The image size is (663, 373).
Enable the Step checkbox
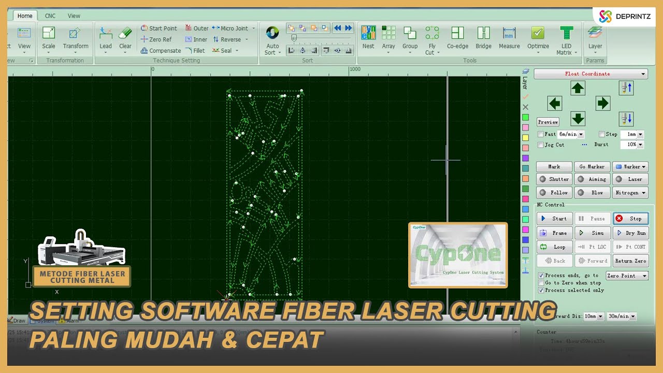point(602,134)
